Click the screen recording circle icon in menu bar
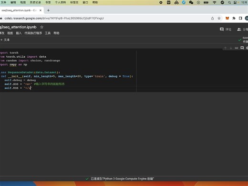Image resolution: width=248 pixels, height=186 pixels. 161,2
